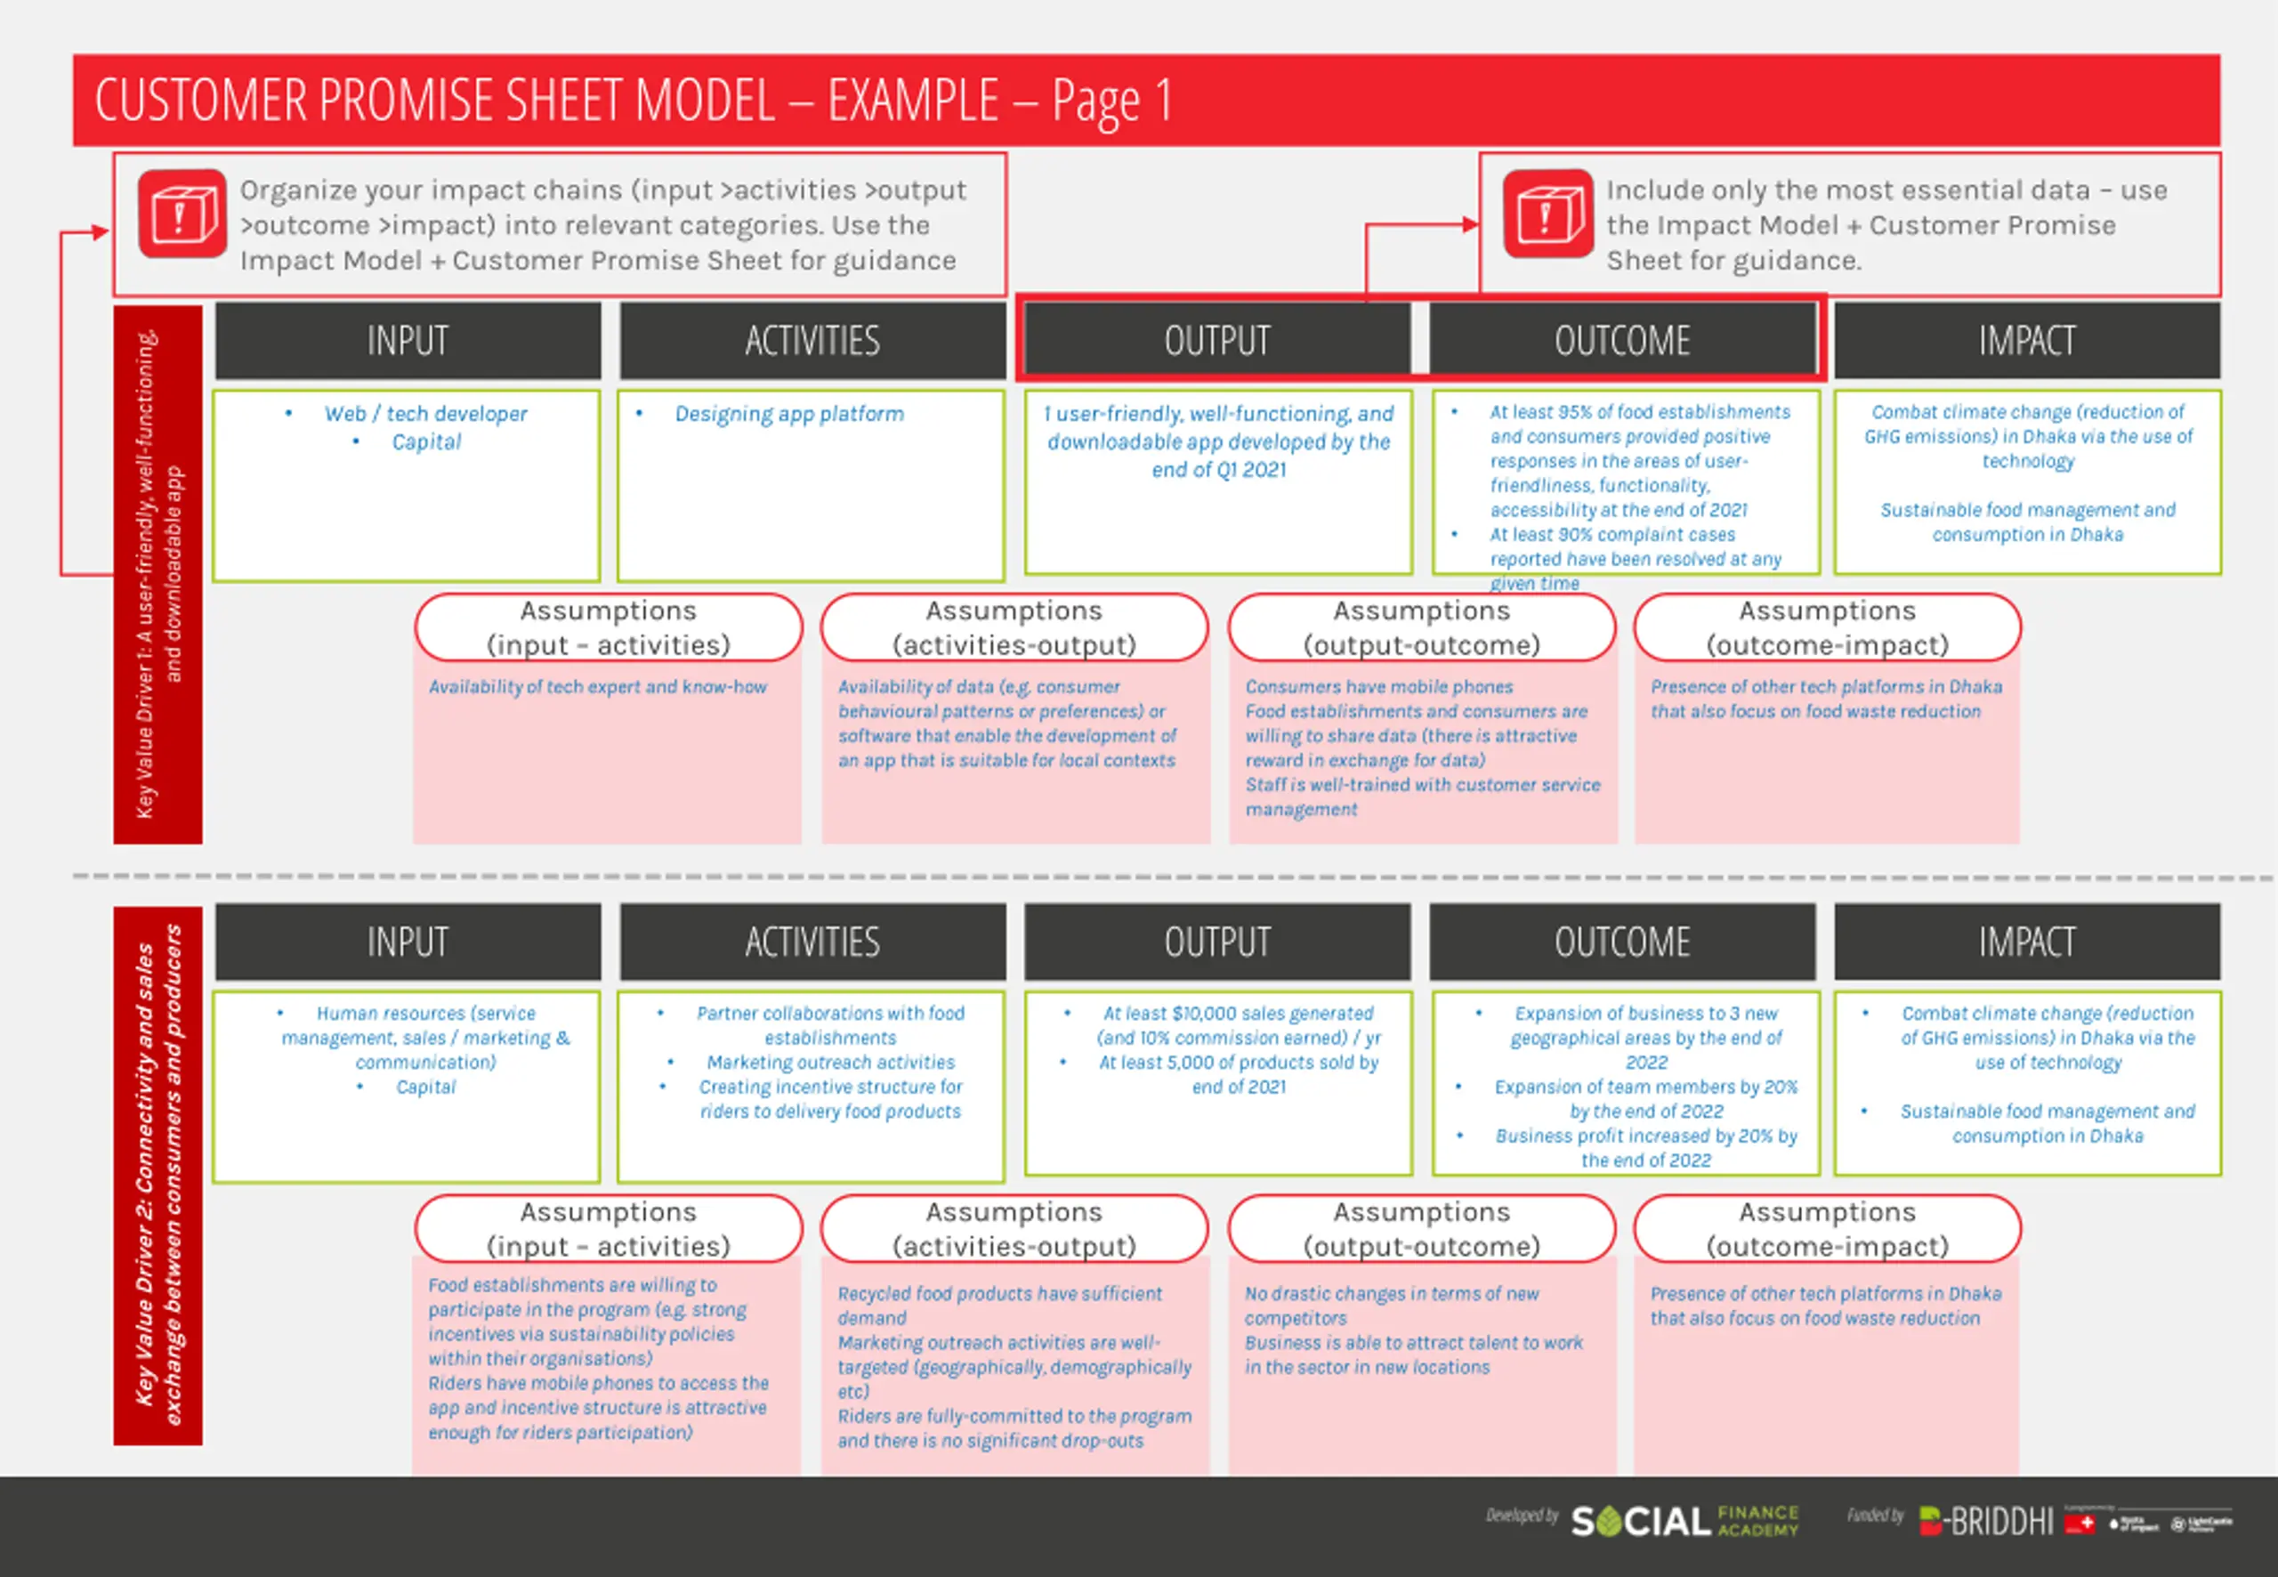Image resolution: width=2278 pixels, height=1577 pixels.
Task: Click the 'Key Value Driver 2: Connectivity and sales' vertical label
Action: (x=158, y=1176)
